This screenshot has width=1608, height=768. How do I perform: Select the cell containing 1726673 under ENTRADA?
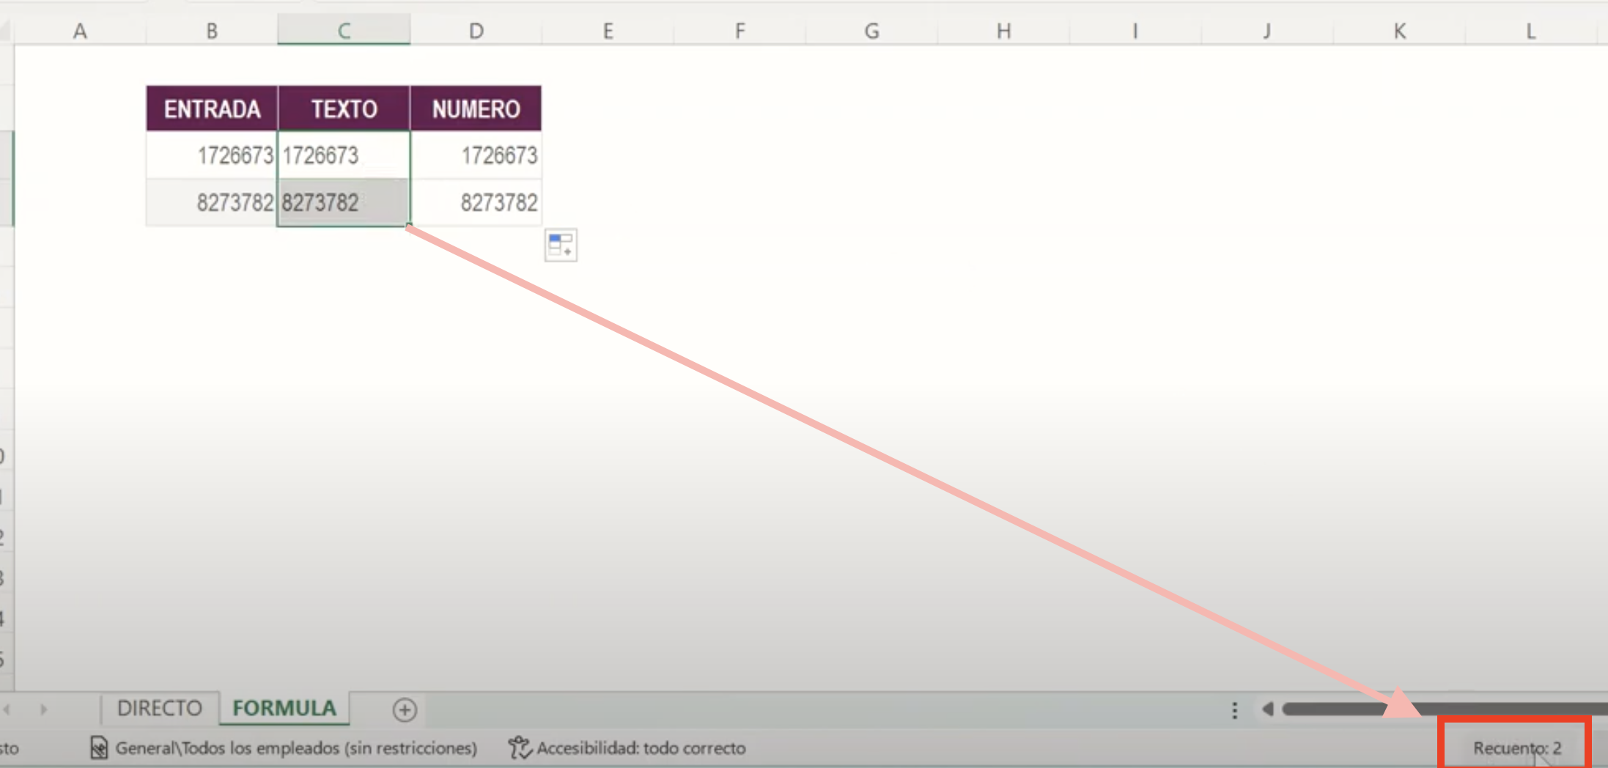(212, 155)
